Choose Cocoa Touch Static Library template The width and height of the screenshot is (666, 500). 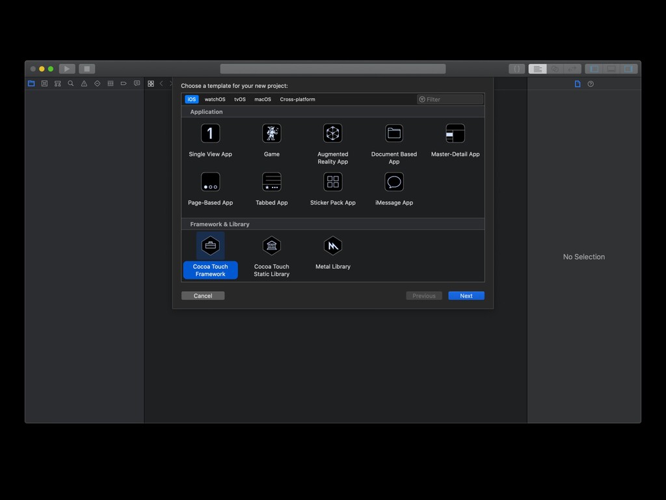click(x=271, y=257)
